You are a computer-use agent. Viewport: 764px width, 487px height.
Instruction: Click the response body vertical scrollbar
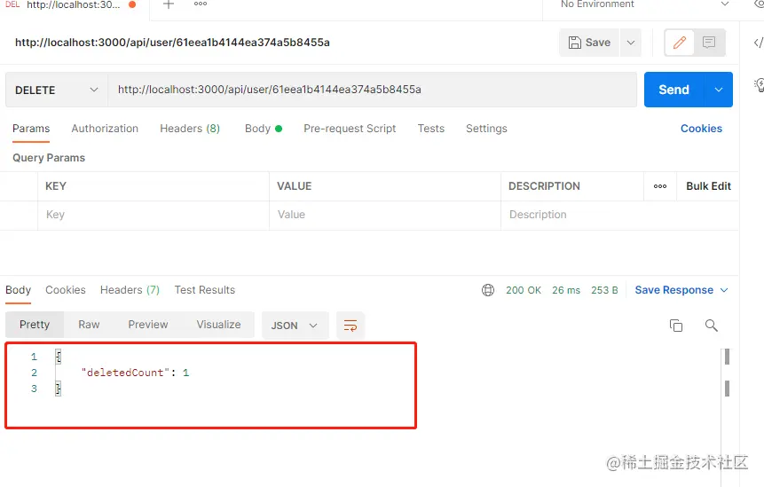tap(727, 373)
